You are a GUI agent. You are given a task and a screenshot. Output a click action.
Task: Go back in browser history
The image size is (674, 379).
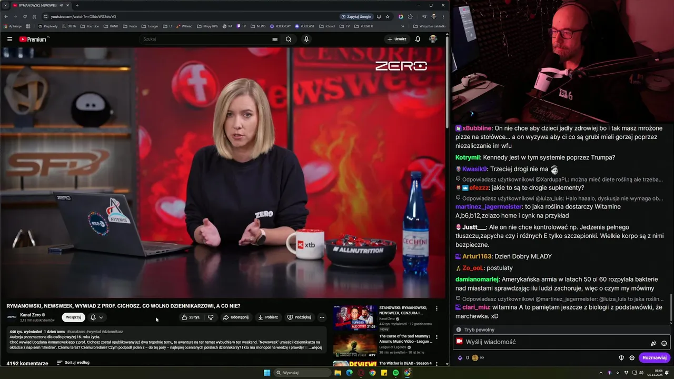coord(6,16)
